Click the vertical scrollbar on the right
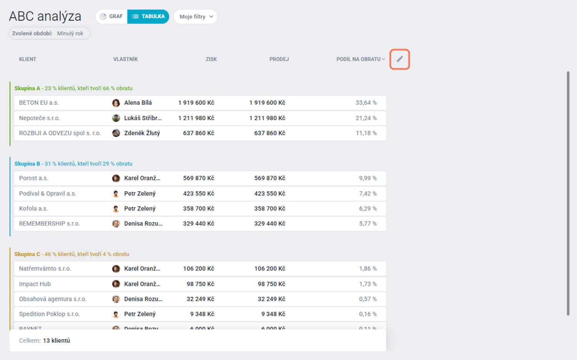The height and width of the screenshot is (360, 577). point(568,193)
